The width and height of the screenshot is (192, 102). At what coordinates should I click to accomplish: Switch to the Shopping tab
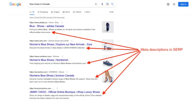43,12
